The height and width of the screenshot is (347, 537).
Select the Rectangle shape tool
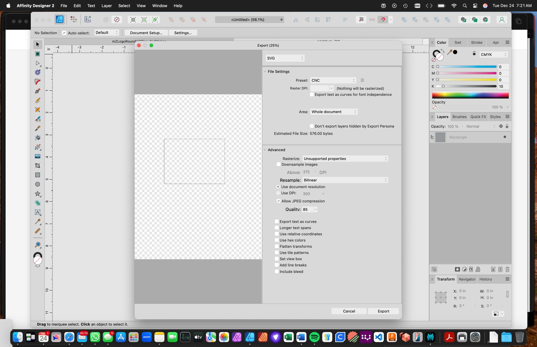[37, 175]
